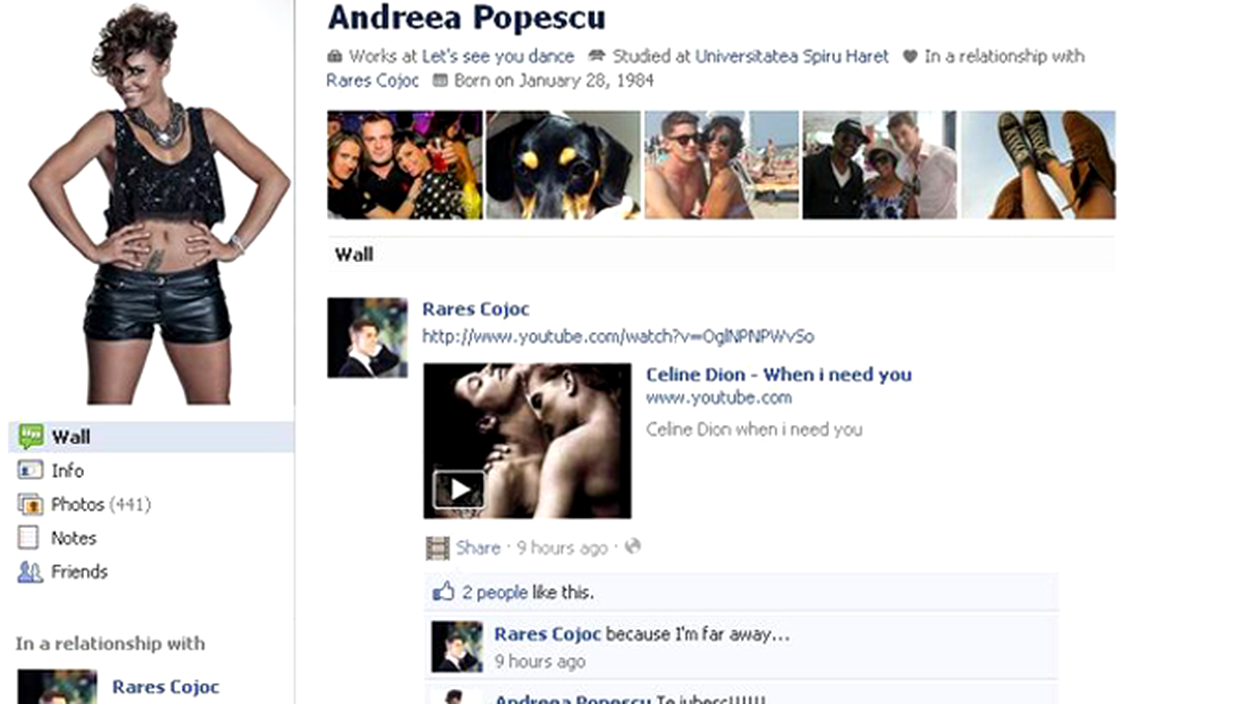Image resolution: width=1245 pixels, height=704 pixels.
Task: Click the globe privacy icon beside timestamp
Action: click(632, 547)
